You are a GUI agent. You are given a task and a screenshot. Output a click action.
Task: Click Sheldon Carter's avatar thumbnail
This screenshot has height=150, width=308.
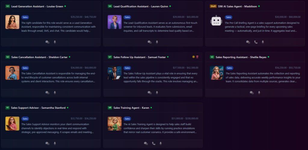12,73
